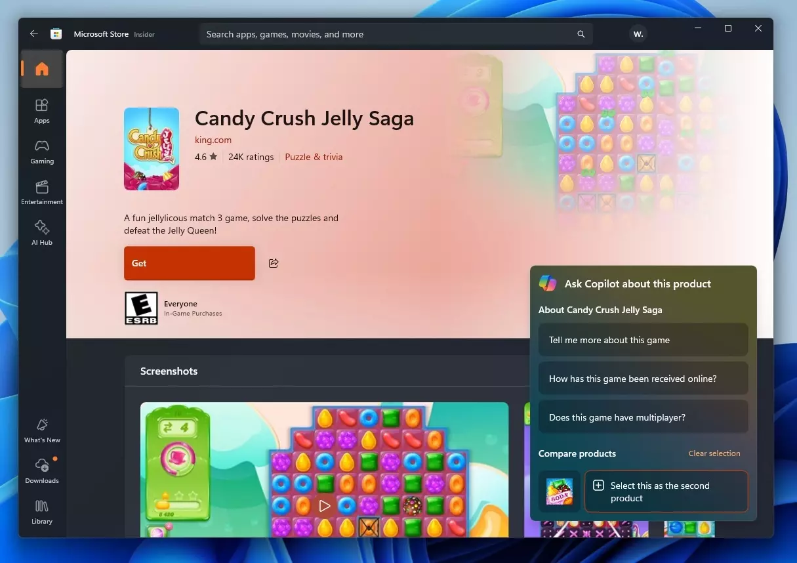Click the search apps and games field
The height and width of the screenshot is (563, 797).
pyautogui.click(x=396, y=34)
